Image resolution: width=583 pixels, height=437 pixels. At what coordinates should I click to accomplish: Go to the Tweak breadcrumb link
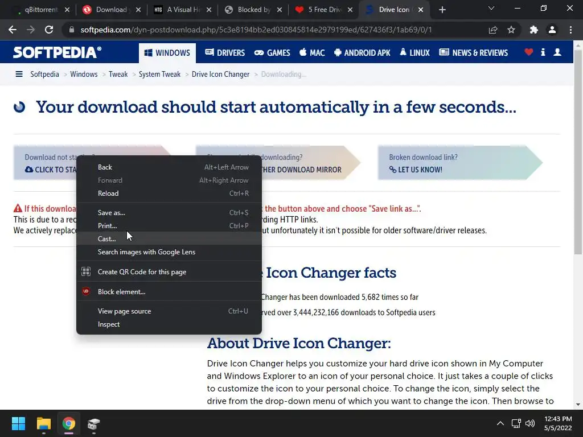118,75
